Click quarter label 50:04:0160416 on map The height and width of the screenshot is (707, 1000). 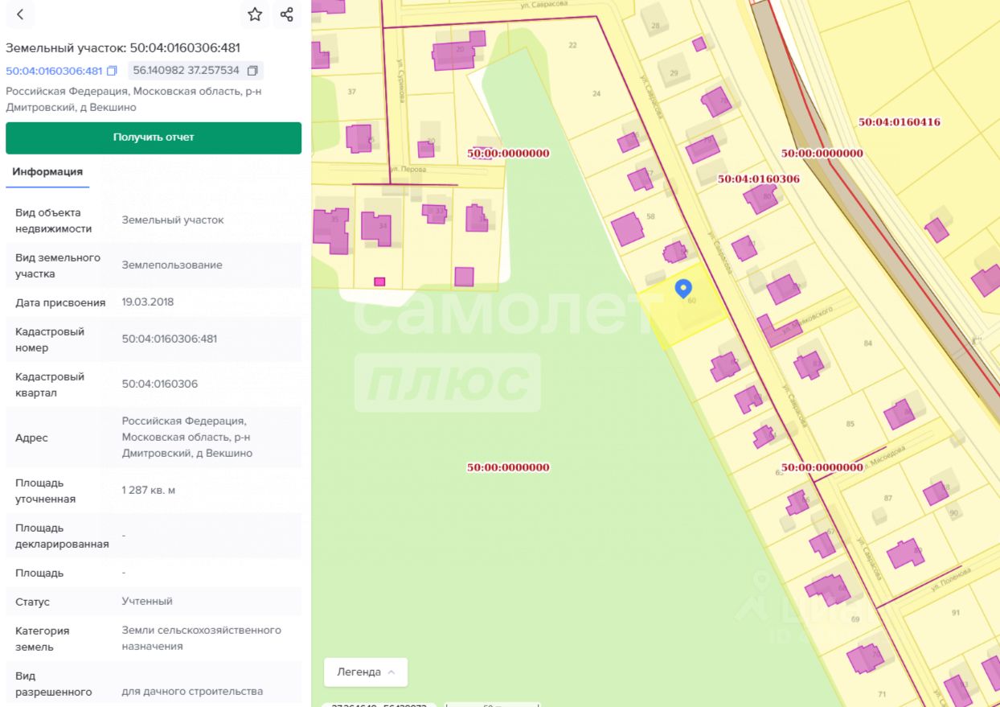pos(899,122)
